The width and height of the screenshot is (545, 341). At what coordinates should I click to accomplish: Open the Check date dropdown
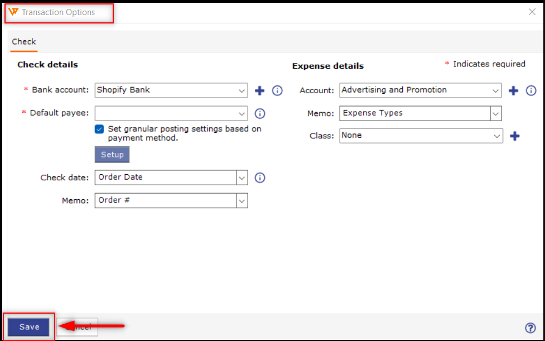[x=242, y=177]
